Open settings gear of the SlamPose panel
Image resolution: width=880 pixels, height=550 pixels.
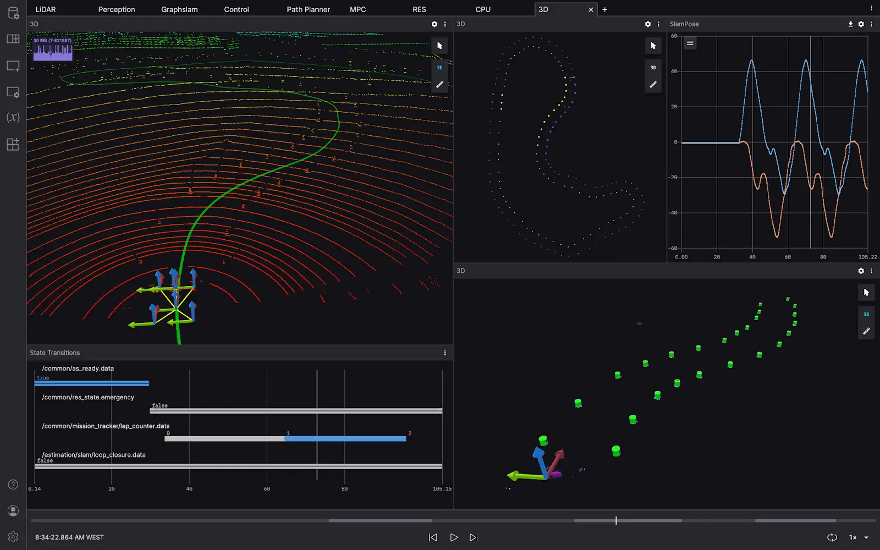(x=861, y=24)
